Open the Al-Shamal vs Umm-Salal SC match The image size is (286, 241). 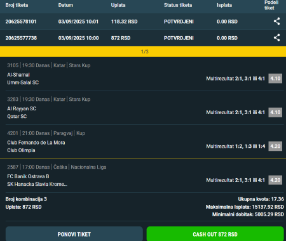click(x=23, y=79)
